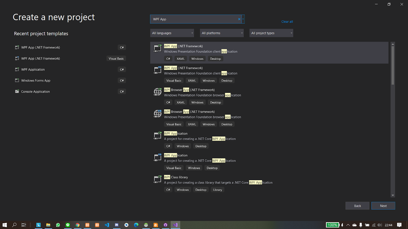Select the C# WPF App (.NET Framework) template title

183,46
